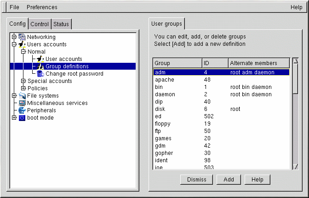The width and height of the screenshot is (309, 198).
Task: Click the Users accounts icon
Action: [22, 44]
